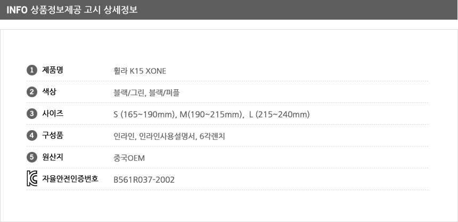The height and width of the screenshot is (222, 458).
Task: Select the 원산지 label
Action: [x=53, y=157]
